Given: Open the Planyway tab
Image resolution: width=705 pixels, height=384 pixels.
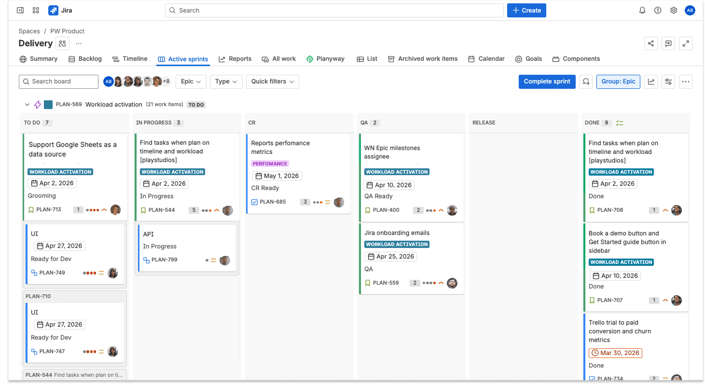Looking at the screenshot, I should click(325, 59).
